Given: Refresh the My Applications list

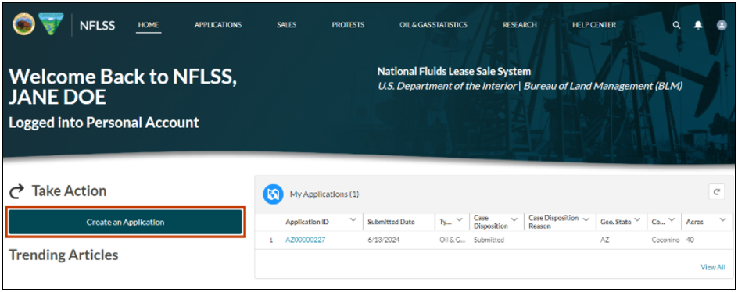Looking at the screenshot, I should [717, 192].
